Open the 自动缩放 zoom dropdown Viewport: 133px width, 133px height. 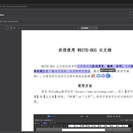point(89,28)
